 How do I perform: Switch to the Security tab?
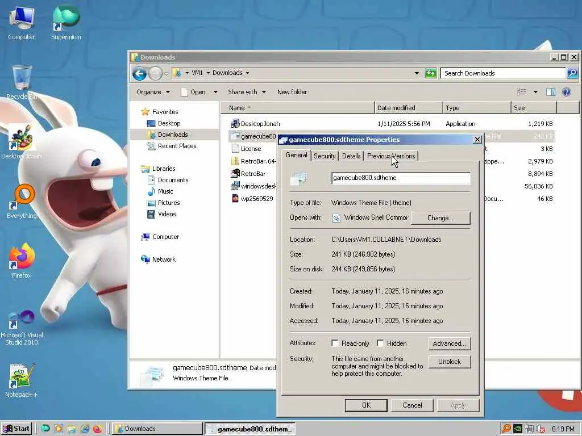(325, 156)
